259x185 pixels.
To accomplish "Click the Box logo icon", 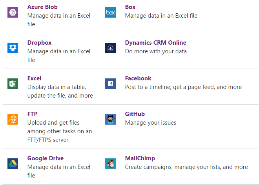I will (111, 13).
